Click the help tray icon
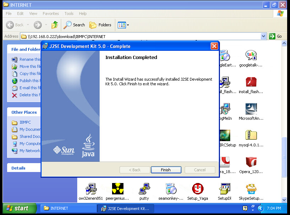The width and height of the screenshot is (290, 215). (x=245, y=208)
